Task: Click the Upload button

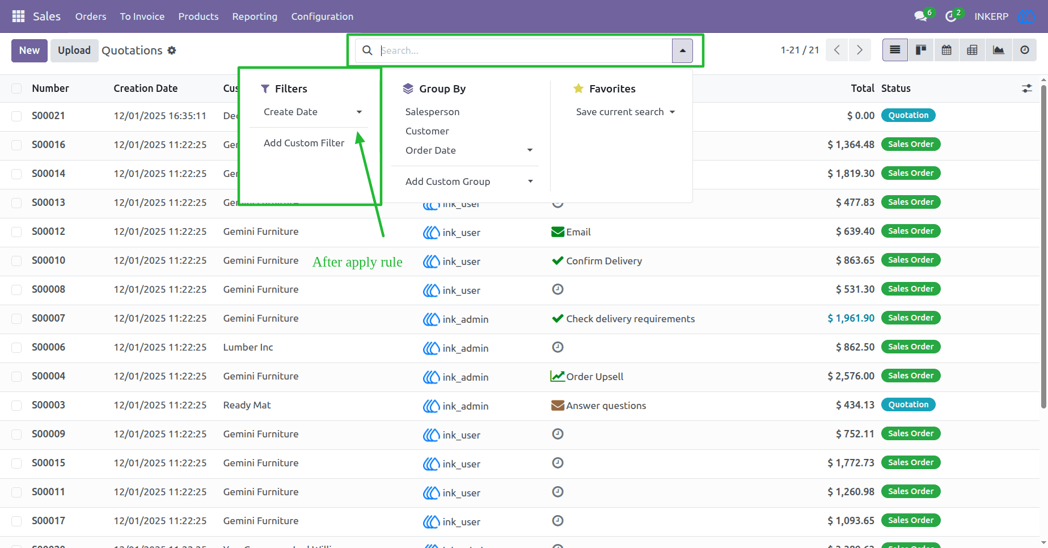Action: pyautogui.click(x=74, y=50)
